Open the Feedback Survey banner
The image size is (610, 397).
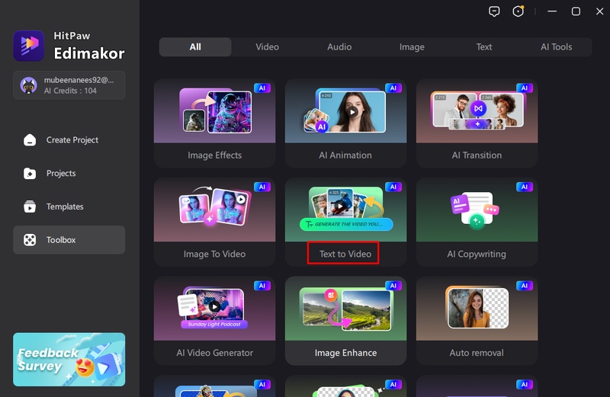(69, 360)
